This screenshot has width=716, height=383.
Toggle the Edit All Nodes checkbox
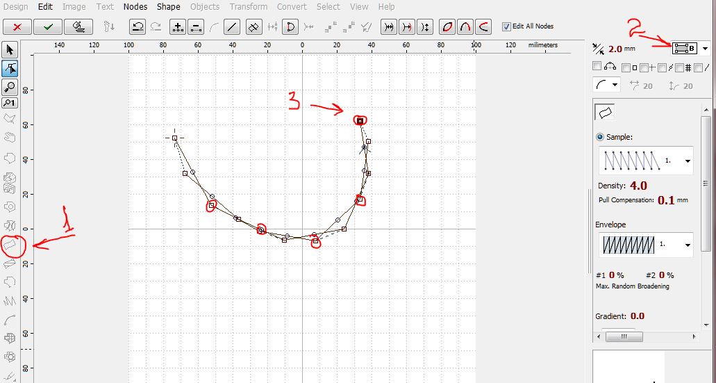point(506,26)
